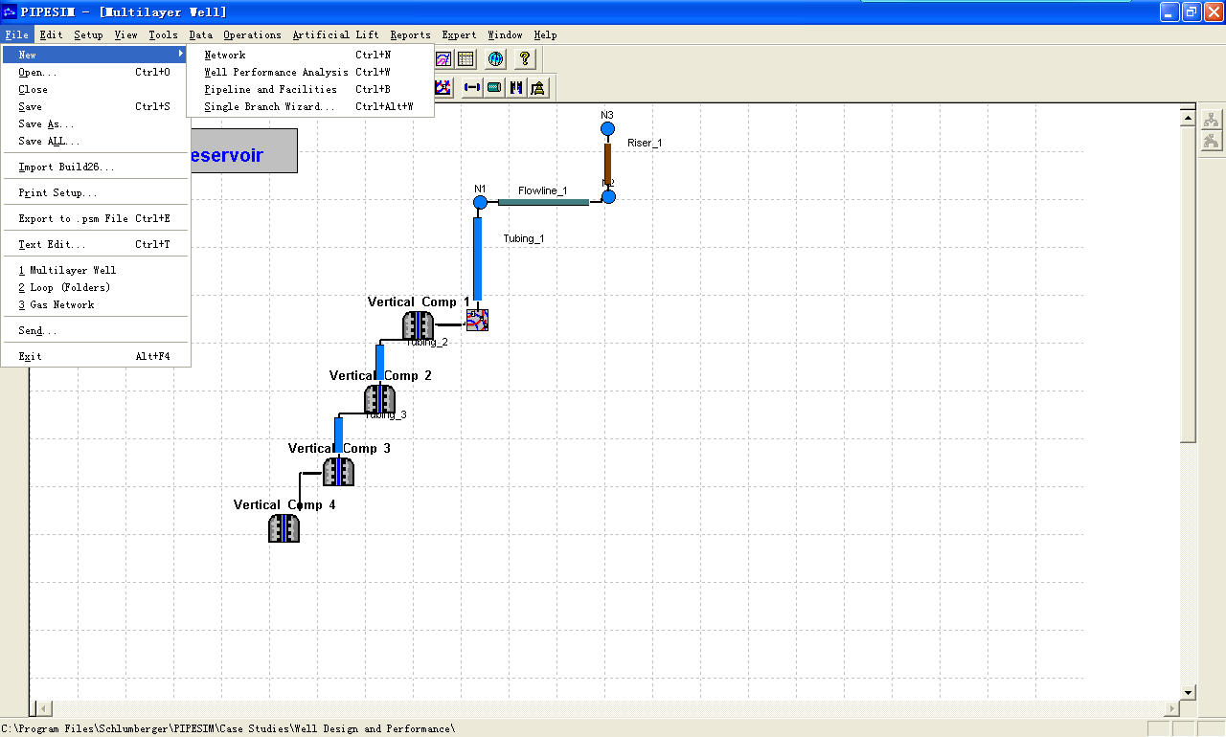Screen dimensions: 1226x737
Task: Select the blue Tubing_1 segment
Action: (477, 258)
